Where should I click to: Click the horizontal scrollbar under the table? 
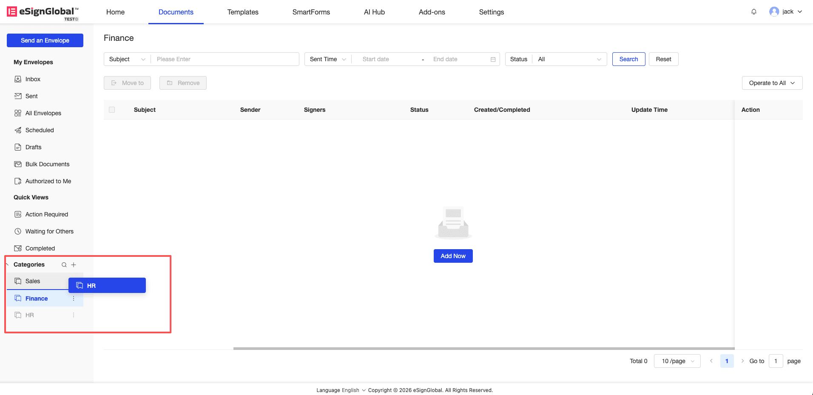(483, 348)
